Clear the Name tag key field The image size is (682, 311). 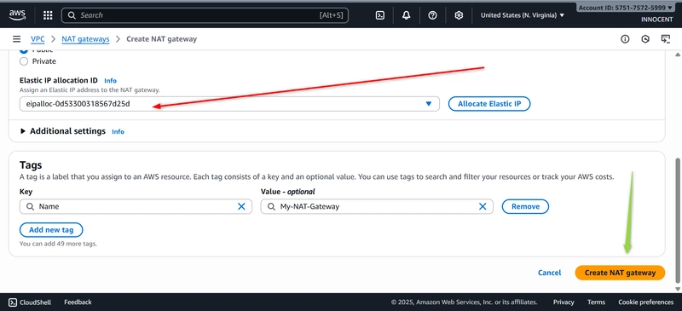point(241,206)
